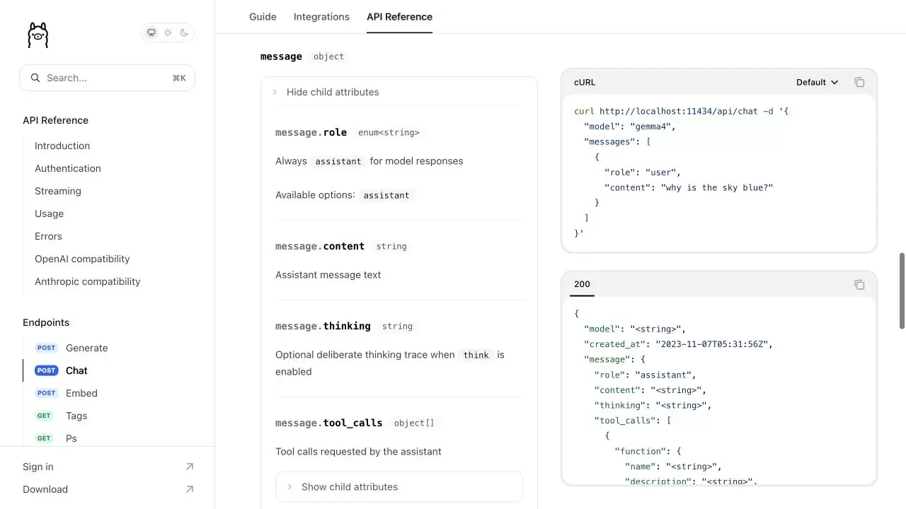Enable dark theme with moon icon
This screenshot has width=906, height=509.
pos(184,33)
